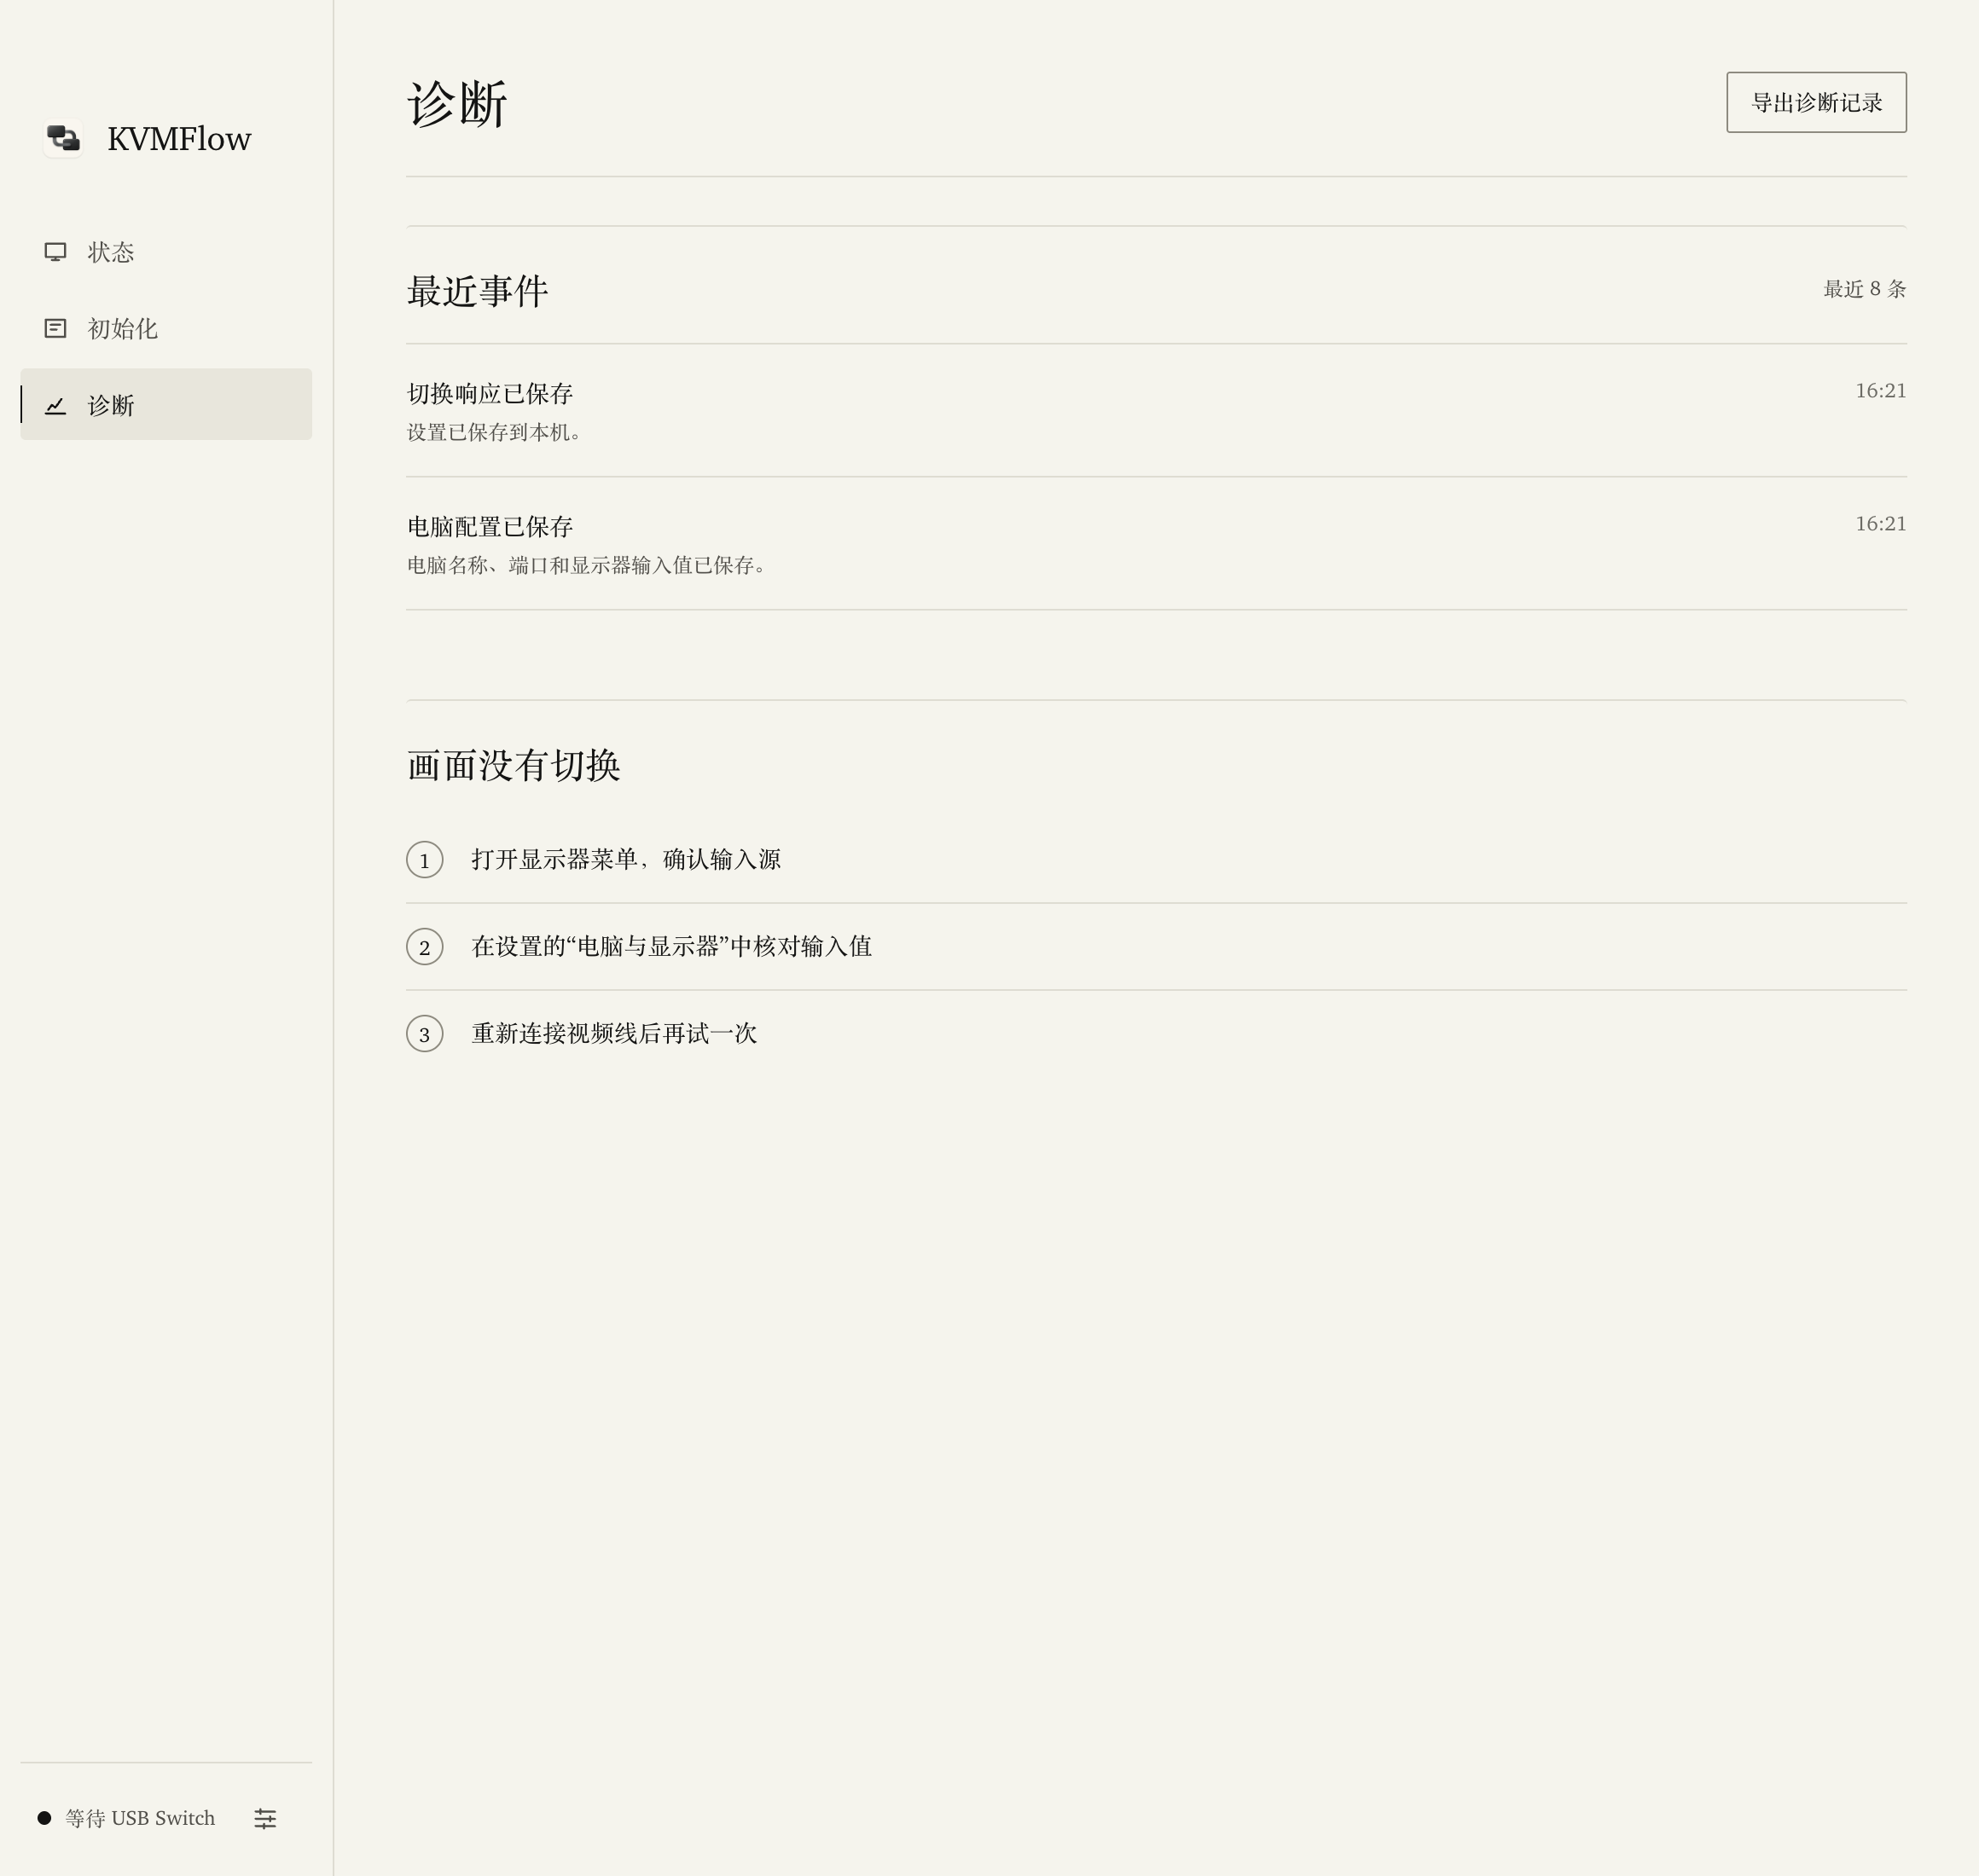Image resolution: width=1979 pixels, height=1876 pixels.
Task: Click the circled step number 1
Action: click(424, 860)
